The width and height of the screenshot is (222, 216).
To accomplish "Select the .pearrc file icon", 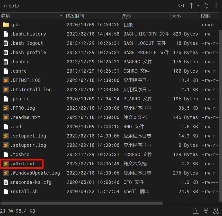I will [6, 99].
